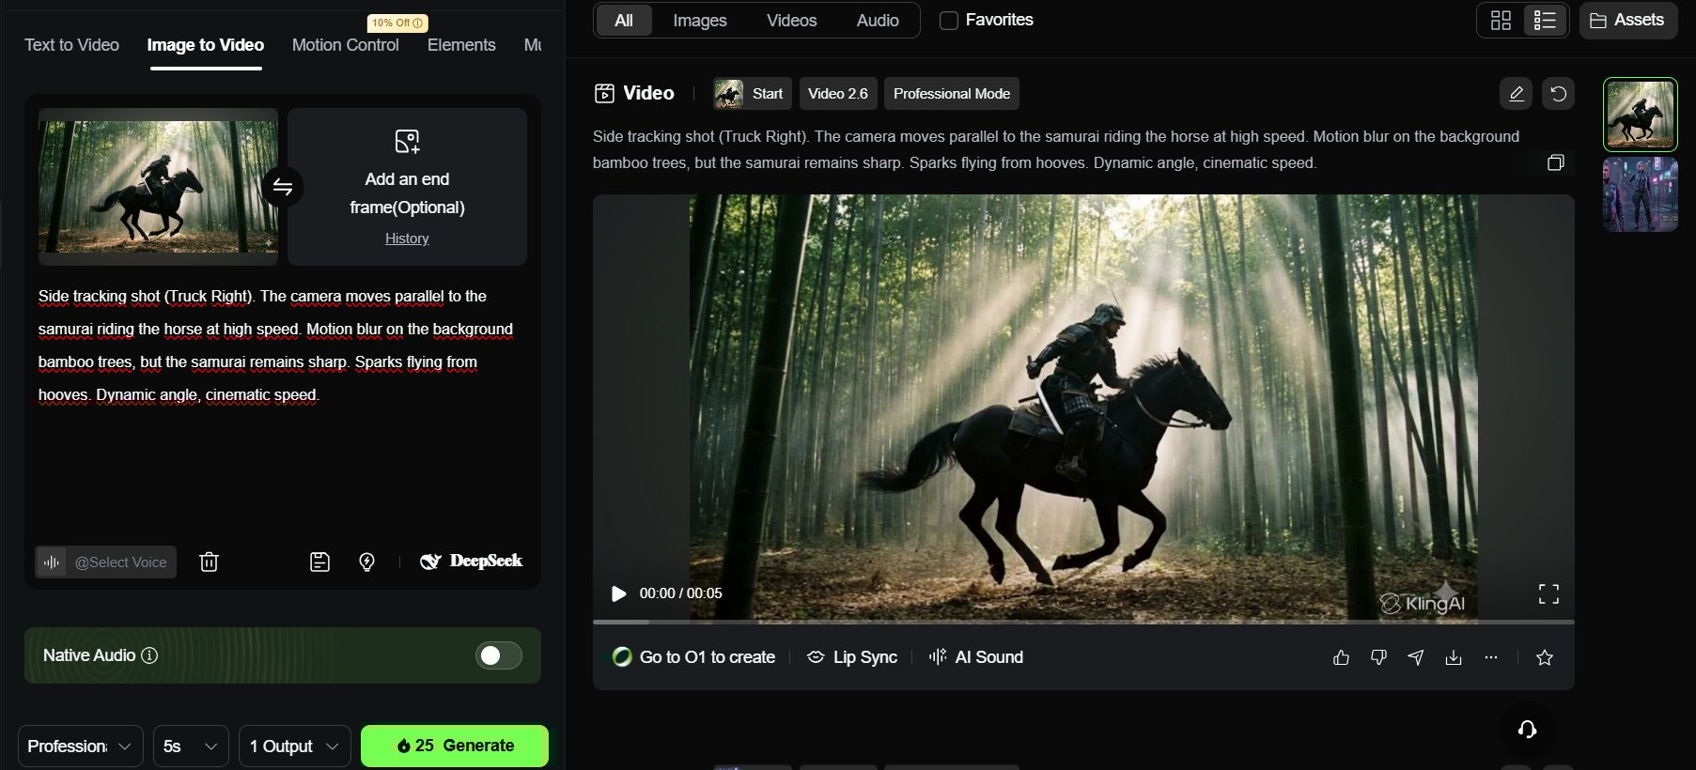Filter by Audio

pos(878,21)
